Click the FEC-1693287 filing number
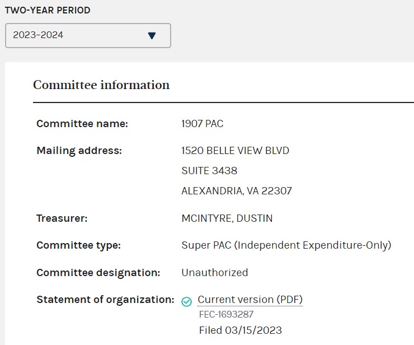Image resolution: width=414 pixels, height=345 pixels. pyautogui.click(x=227, y=315)
